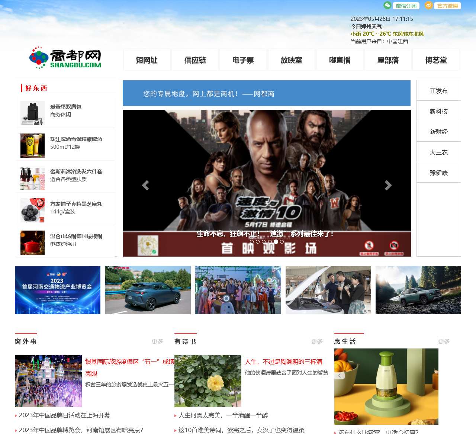Open the green food chopper image
The width and height of the screenshot is (476, 434).
[386, 386]
